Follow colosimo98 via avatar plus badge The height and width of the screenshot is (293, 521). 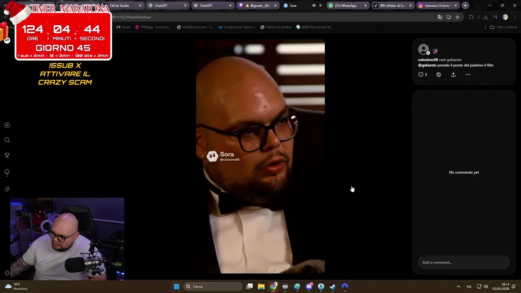point(428,53)
